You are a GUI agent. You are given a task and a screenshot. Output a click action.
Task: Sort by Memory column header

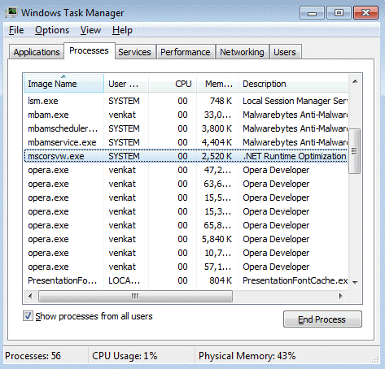pyautogui.click(x=217, y=84)
